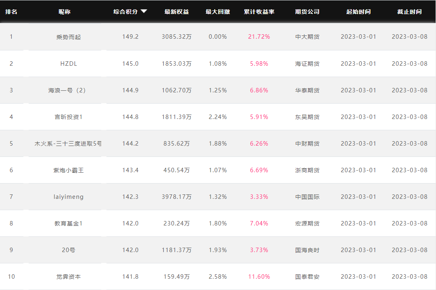The height and width of the screenshot is (290, 436).
Task: Click score value 144.2
Action: pyautogui.click(x=130, y=144)
